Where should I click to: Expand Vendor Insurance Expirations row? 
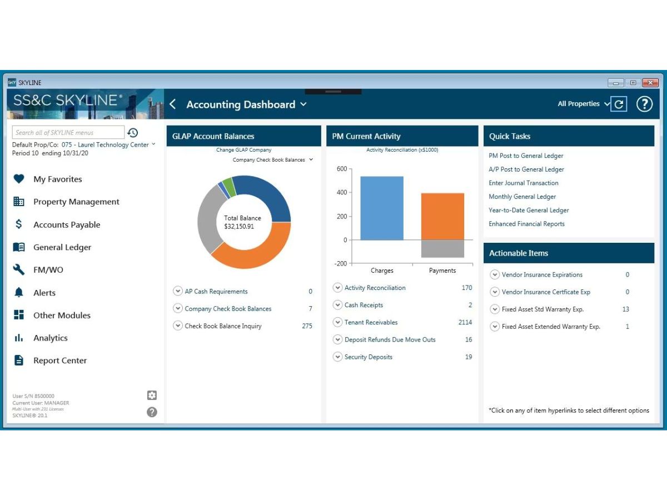coord(495,274)
